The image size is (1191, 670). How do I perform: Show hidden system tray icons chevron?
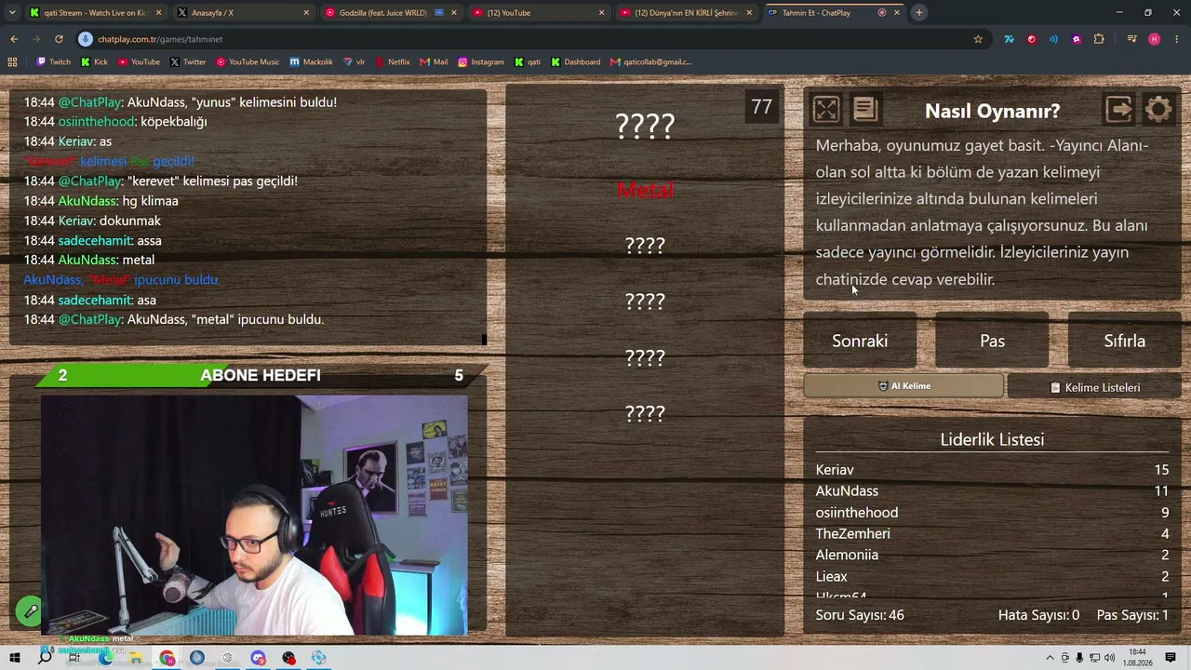pos(1050,658)
